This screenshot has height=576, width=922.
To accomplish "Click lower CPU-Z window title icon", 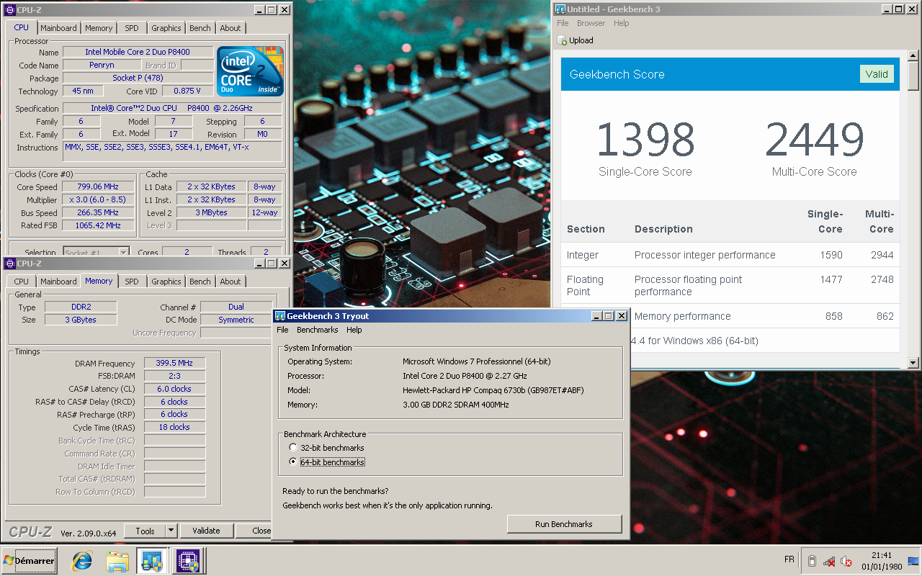I will coord(9,264).
